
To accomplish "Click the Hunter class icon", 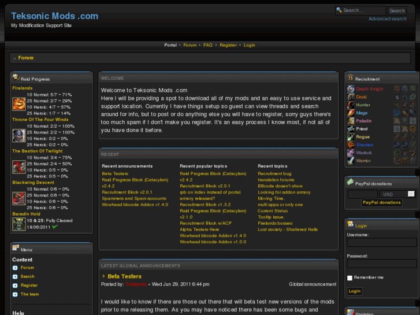I will [351, 105].
